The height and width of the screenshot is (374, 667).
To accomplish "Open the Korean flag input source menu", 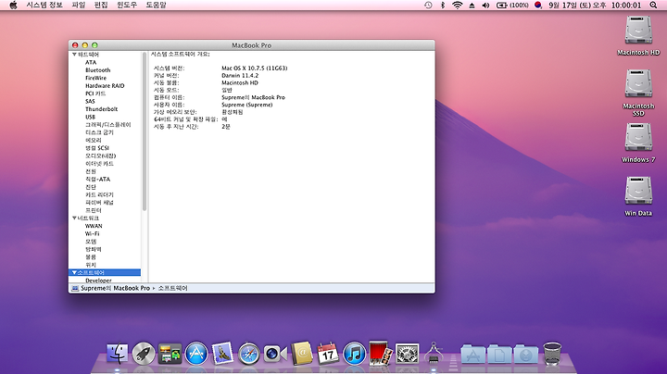I will point(538,6).
